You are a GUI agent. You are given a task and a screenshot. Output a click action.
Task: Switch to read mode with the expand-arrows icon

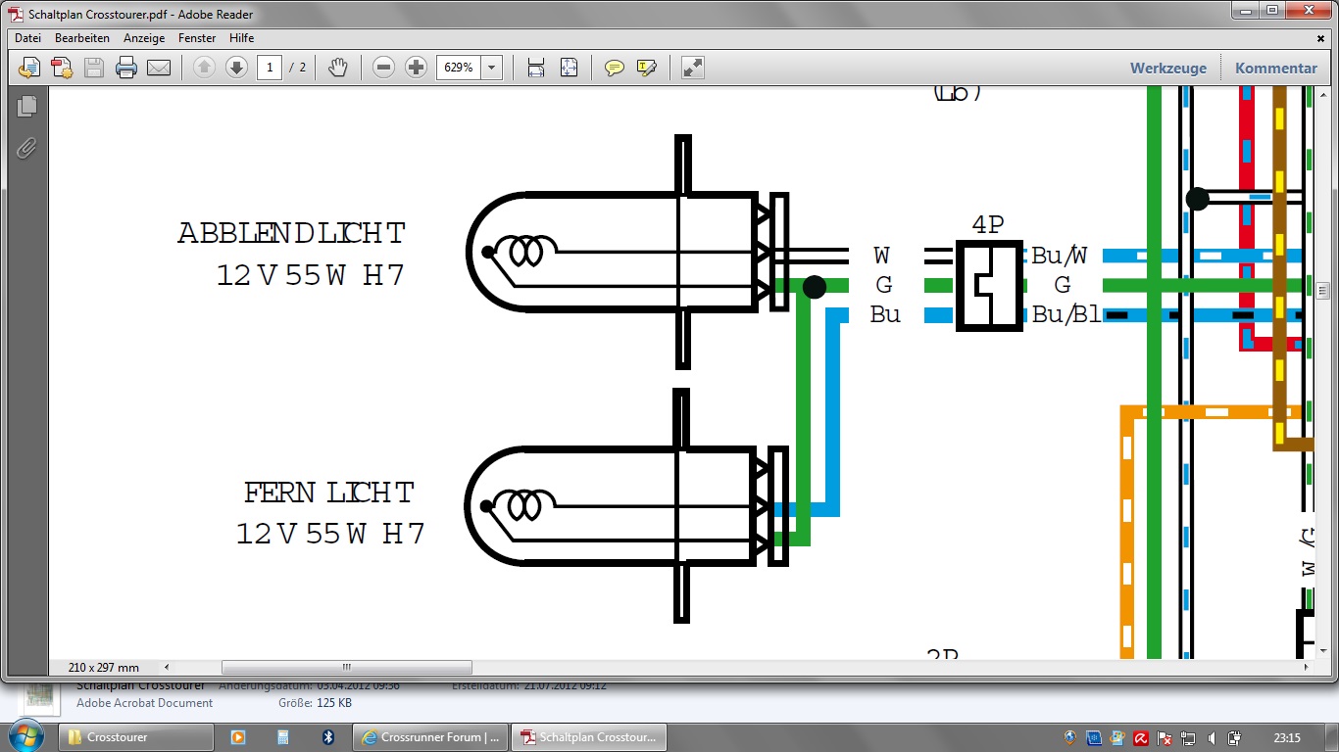pos(693,68)
